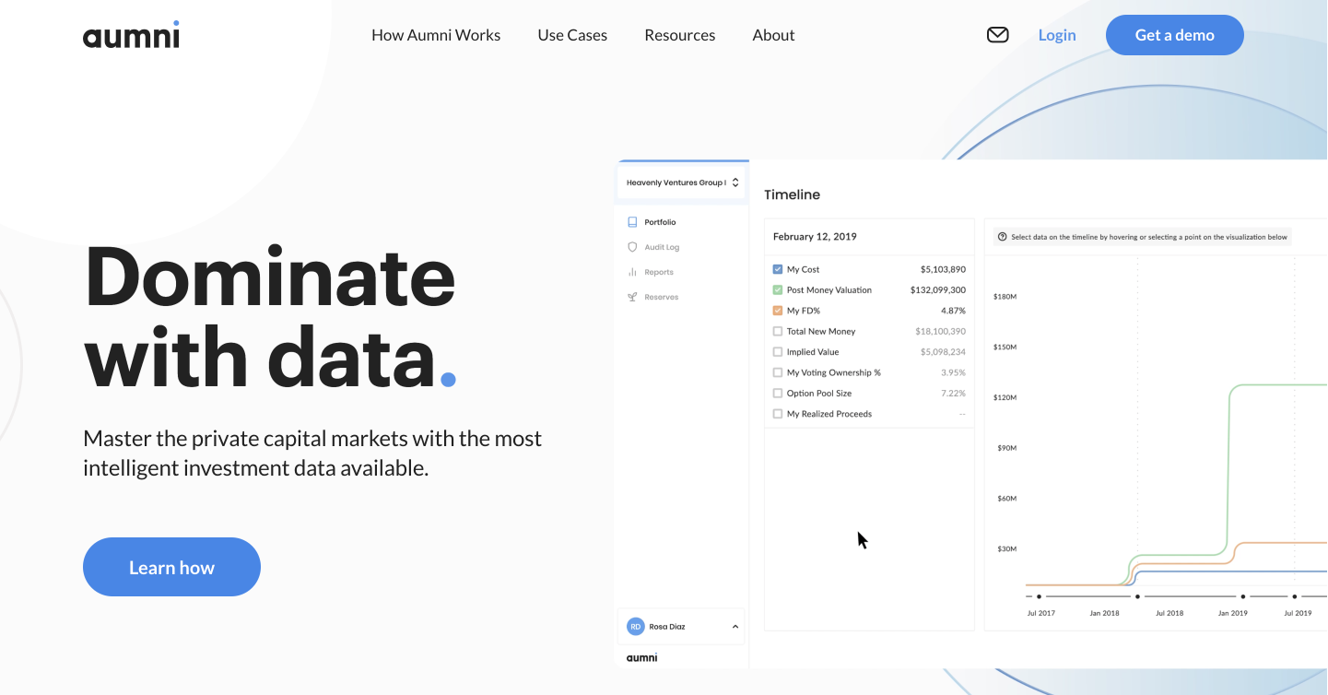Click the envelope icon in top navigation
The width and height of the screenshot is (1328, 695).
997,34
